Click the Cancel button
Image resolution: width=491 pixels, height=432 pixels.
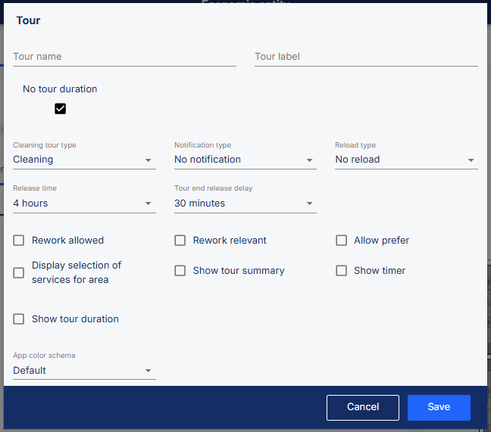tap(362, 407)
